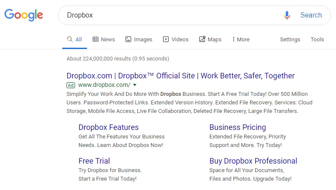The image size is (336, 190).
Task: Open the Business Pricing sitelink
Action: coord(238,127)
